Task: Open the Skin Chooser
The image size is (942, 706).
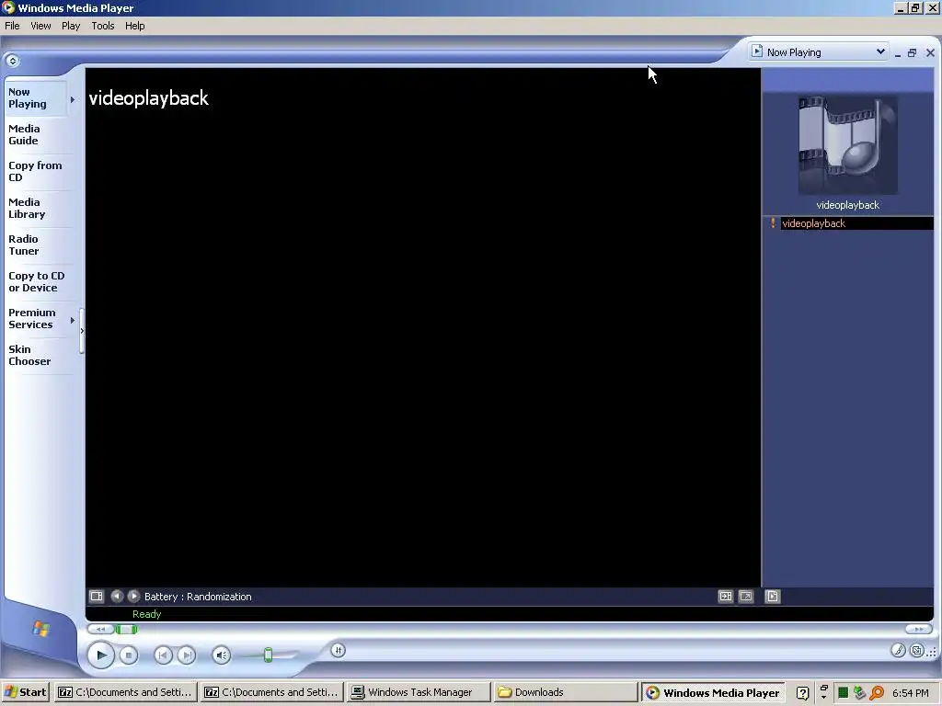Action: coord(29,356)
